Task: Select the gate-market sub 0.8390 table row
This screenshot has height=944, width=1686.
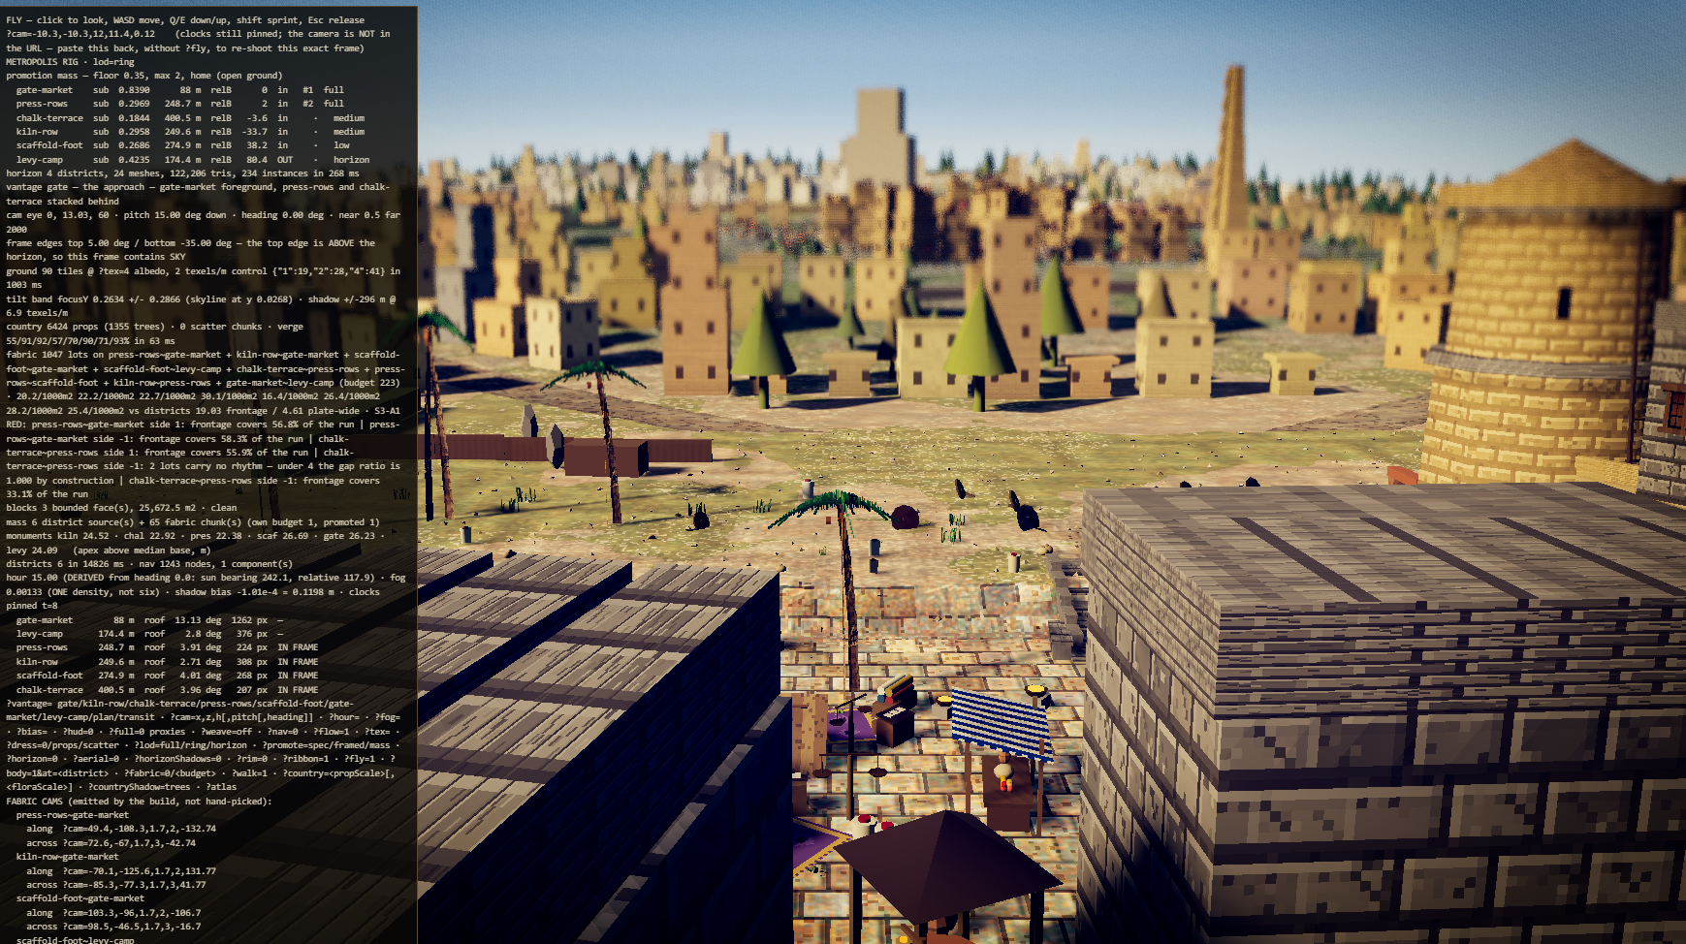Action: [180, 90]
